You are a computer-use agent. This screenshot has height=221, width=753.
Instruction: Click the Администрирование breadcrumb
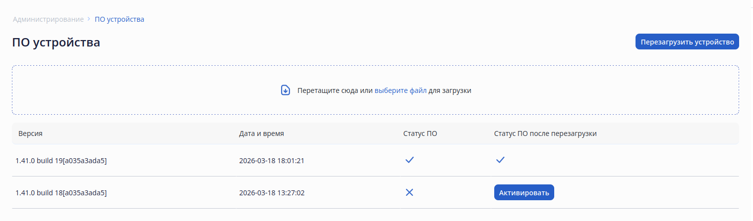point(48,19)
